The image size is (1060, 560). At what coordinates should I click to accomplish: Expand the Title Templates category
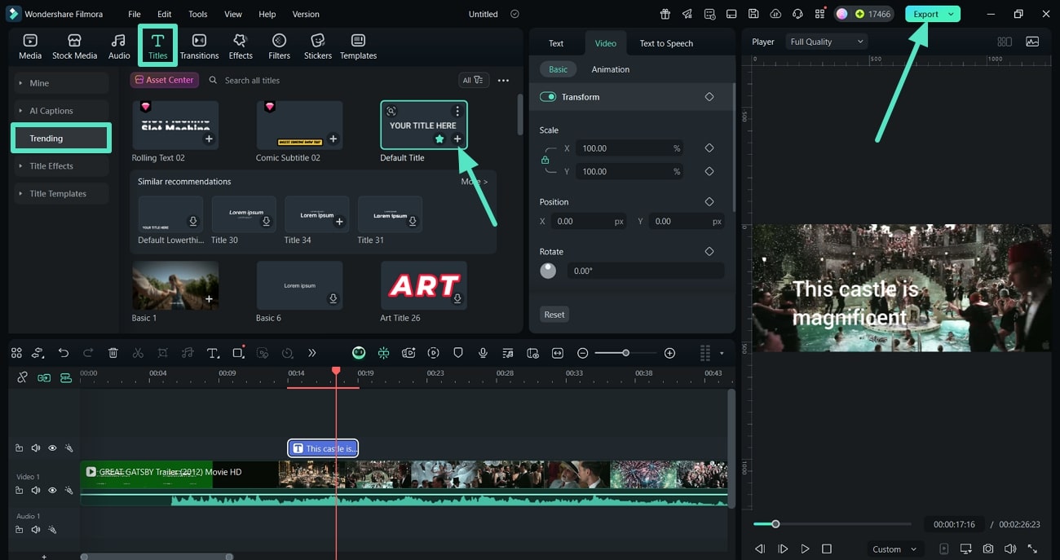tap(60, 194)
